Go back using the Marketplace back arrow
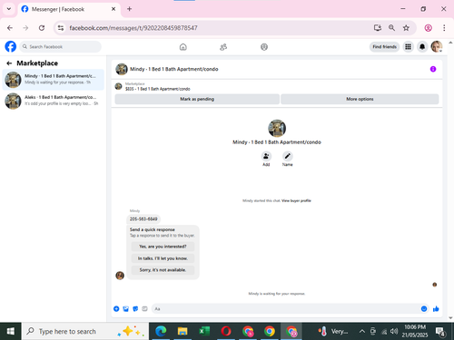Viewport: 454px width, 340px height. (x=9, y=63)
